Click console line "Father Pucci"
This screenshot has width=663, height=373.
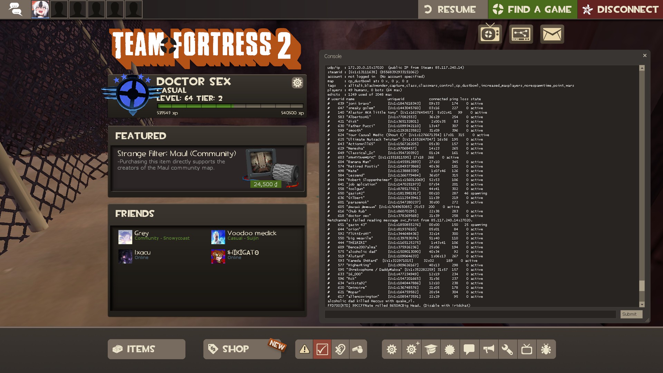point(405,126)
